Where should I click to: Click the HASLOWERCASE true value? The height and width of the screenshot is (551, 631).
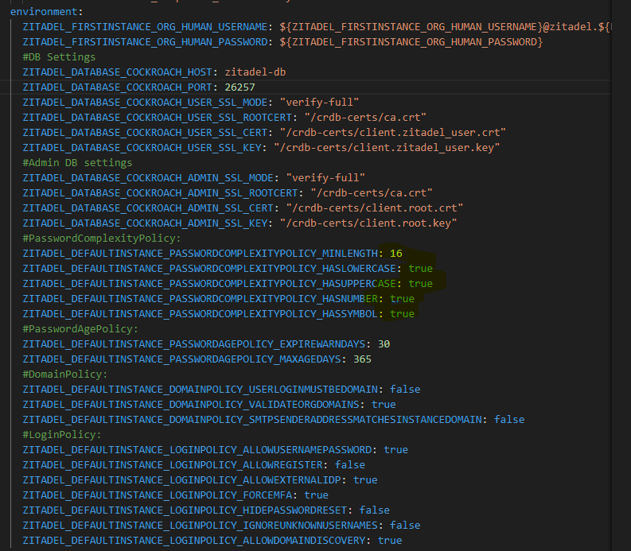(x=420, y=268)
